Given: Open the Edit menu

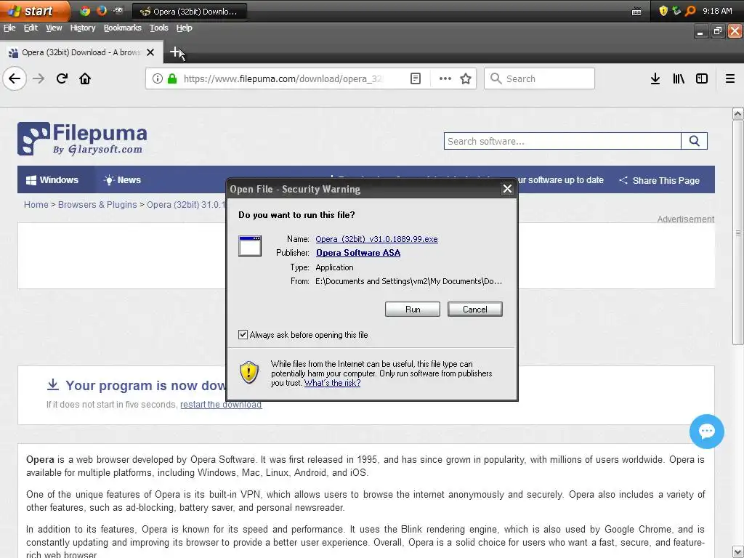Looking at the screenshot, I should [31, 28].
